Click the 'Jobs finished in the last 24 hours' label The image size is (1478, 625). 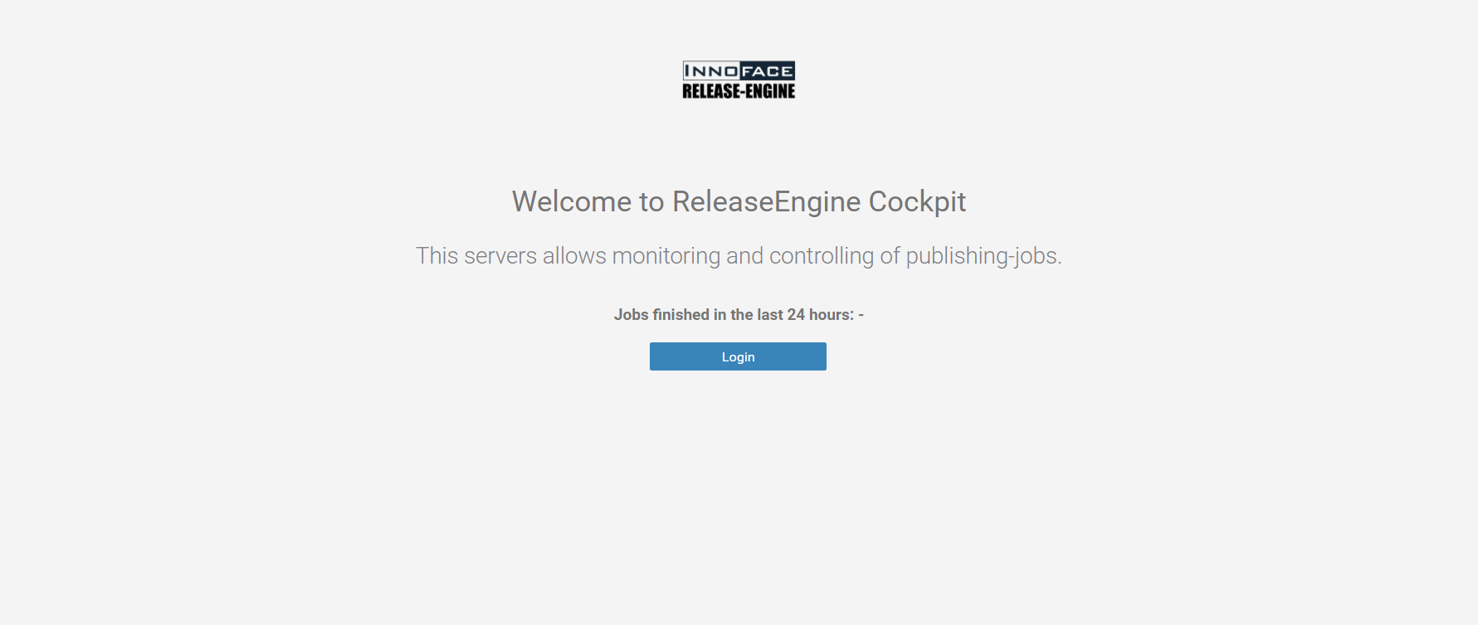[734, 315]
